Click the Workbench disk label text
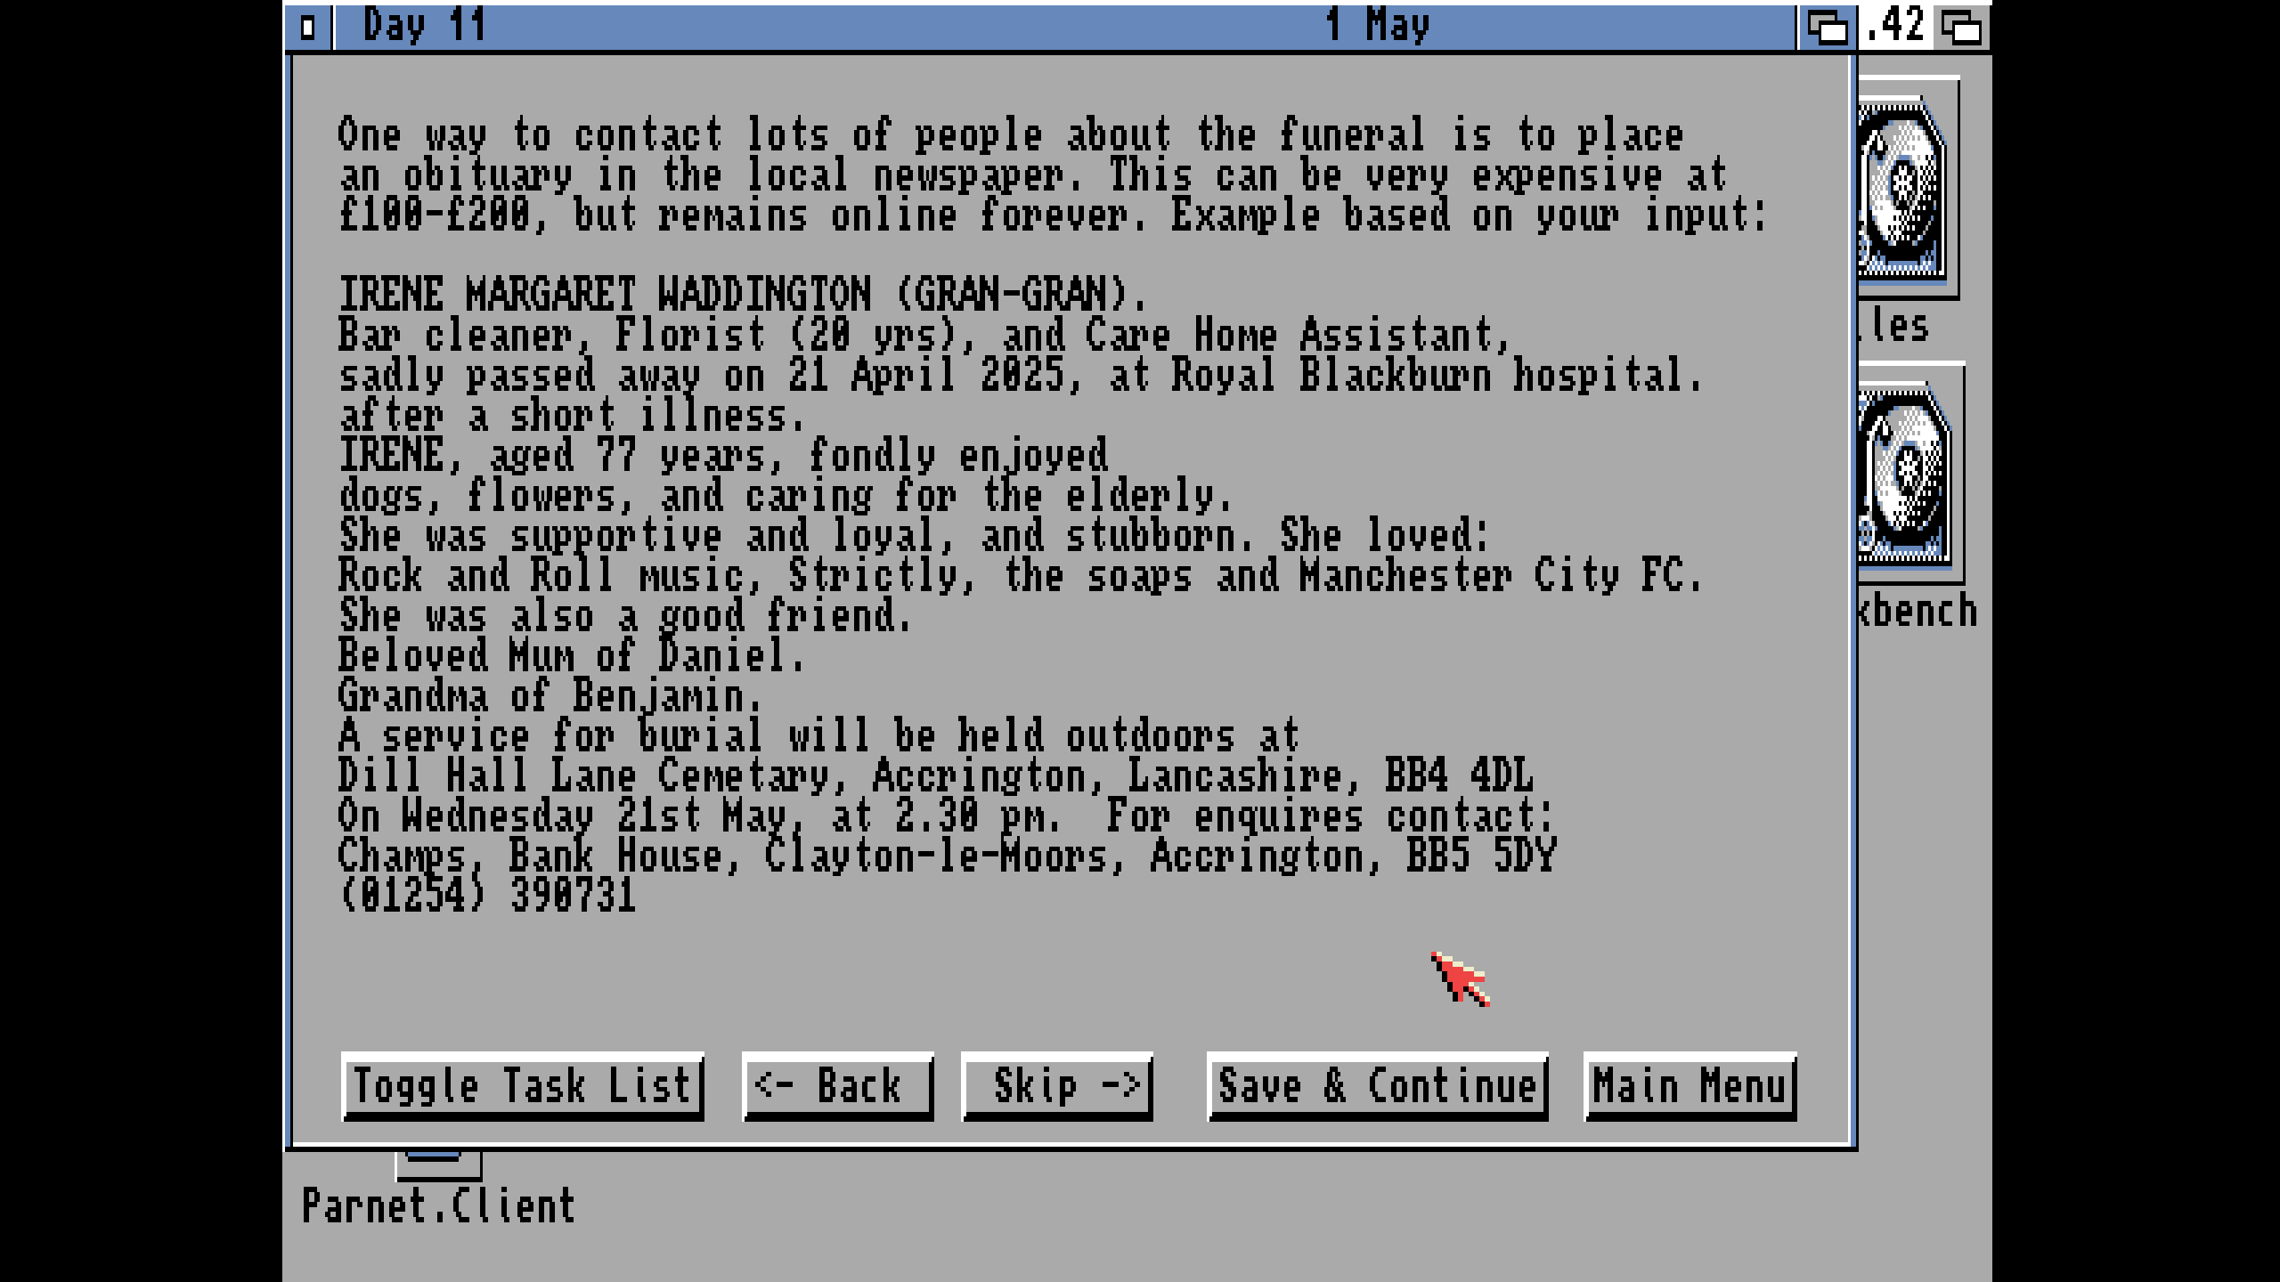This screenshot has width=2280, height=1282. click(1918, 612)
